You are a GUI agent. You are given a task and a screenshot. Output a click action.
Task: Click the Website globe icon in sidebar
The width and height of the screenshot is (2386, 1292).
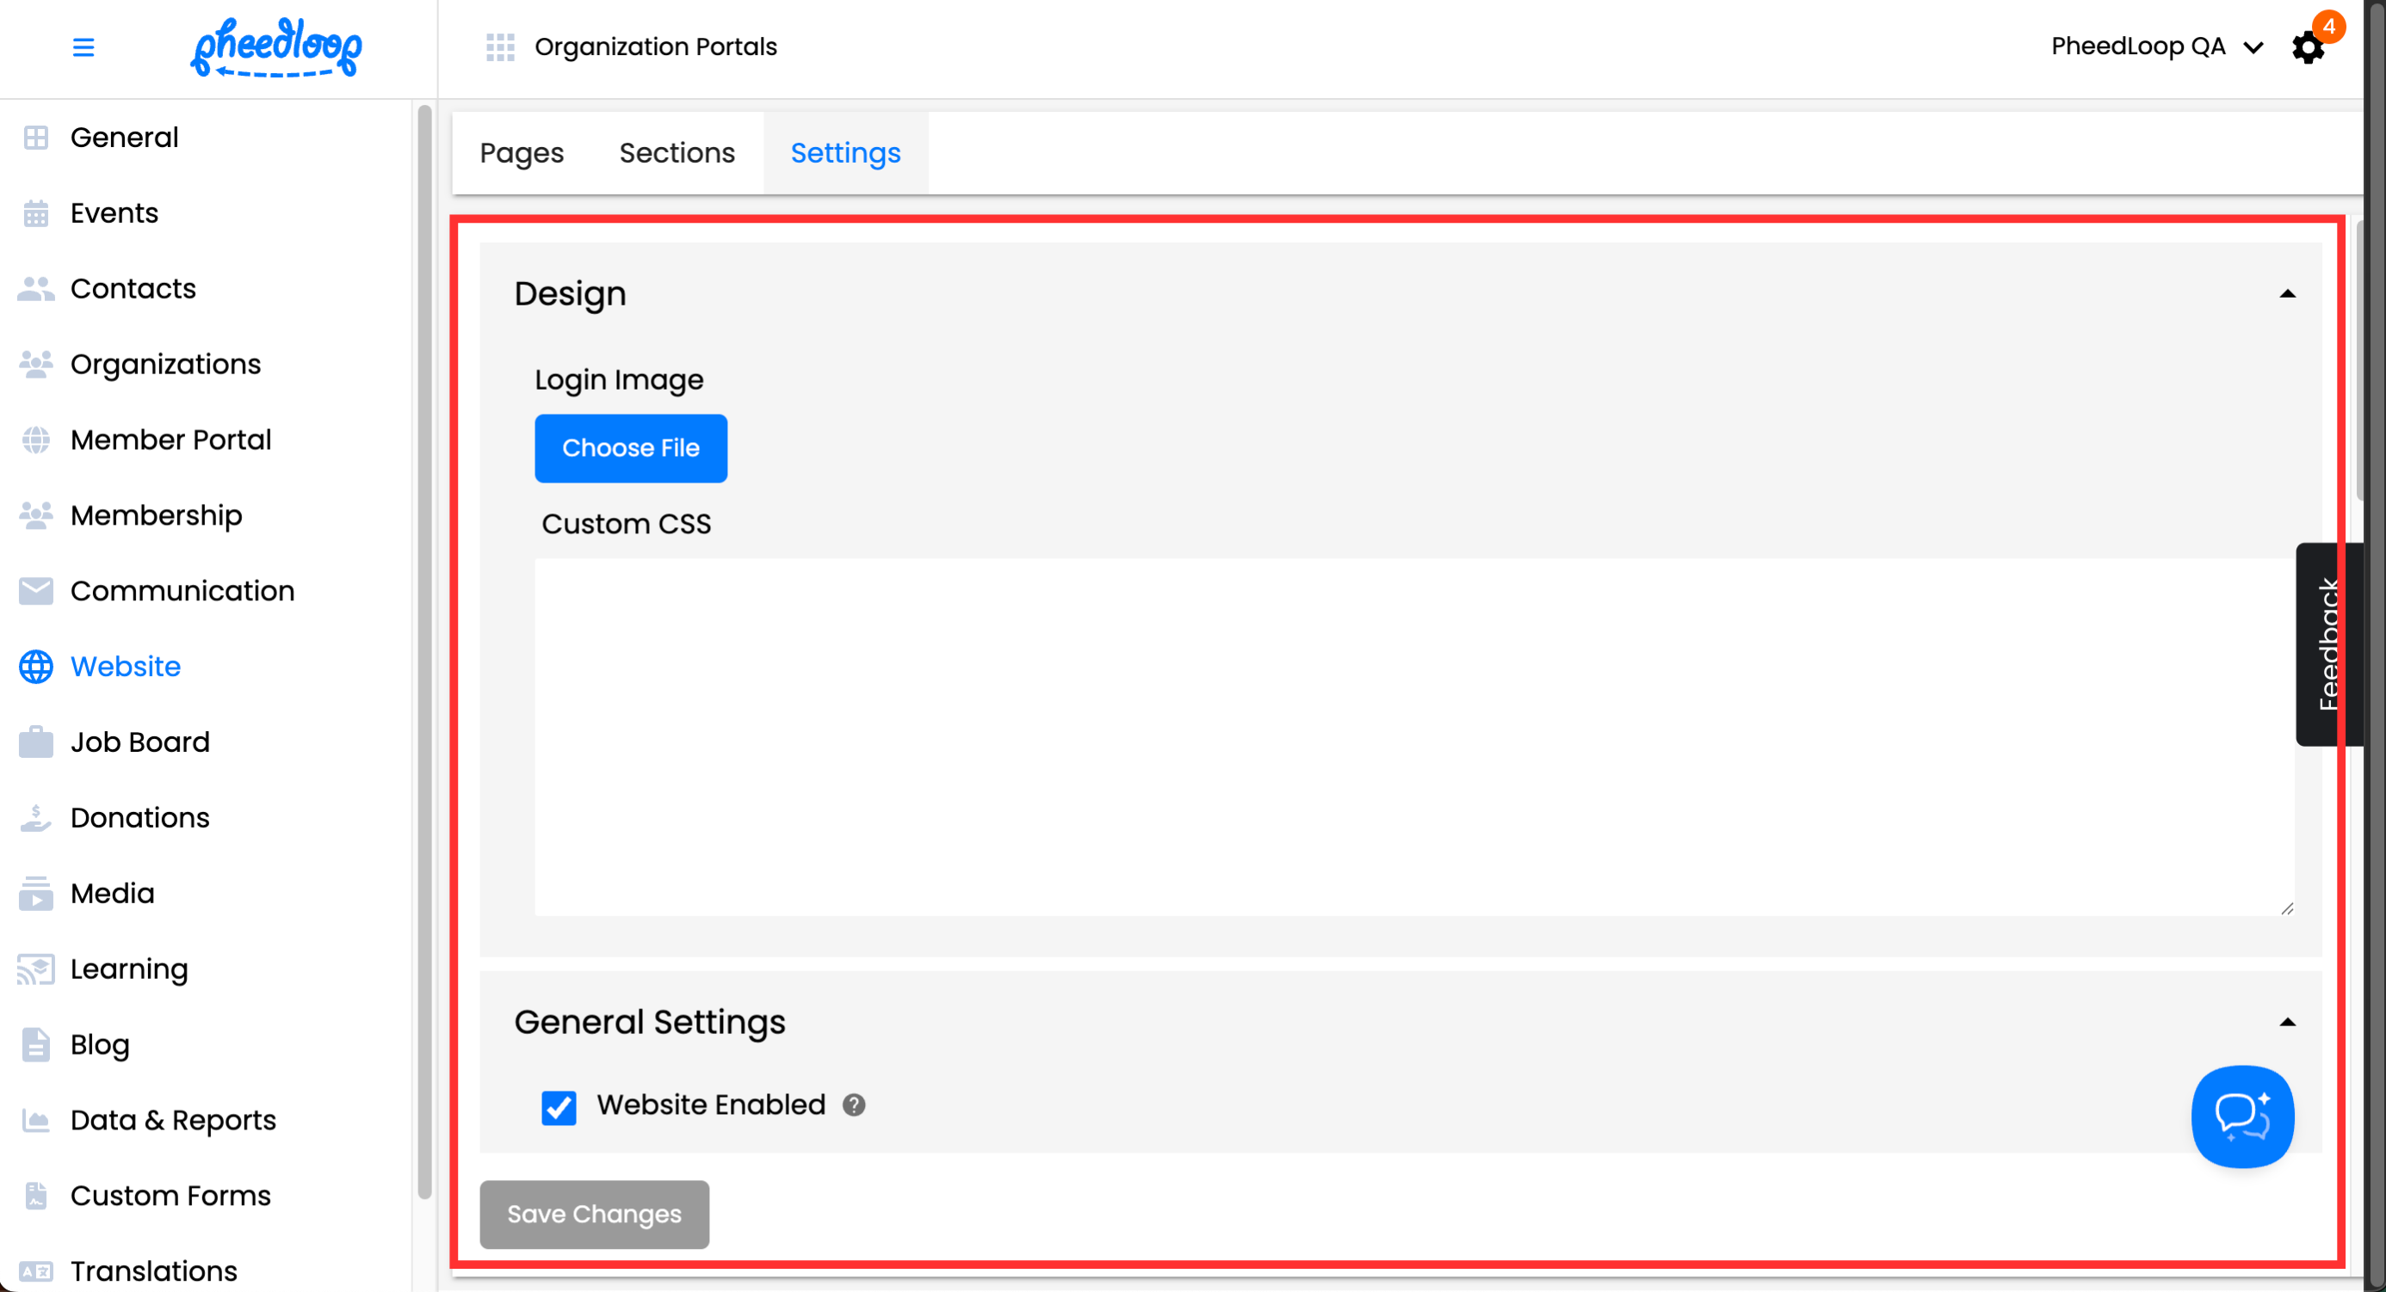pos(36,667)
